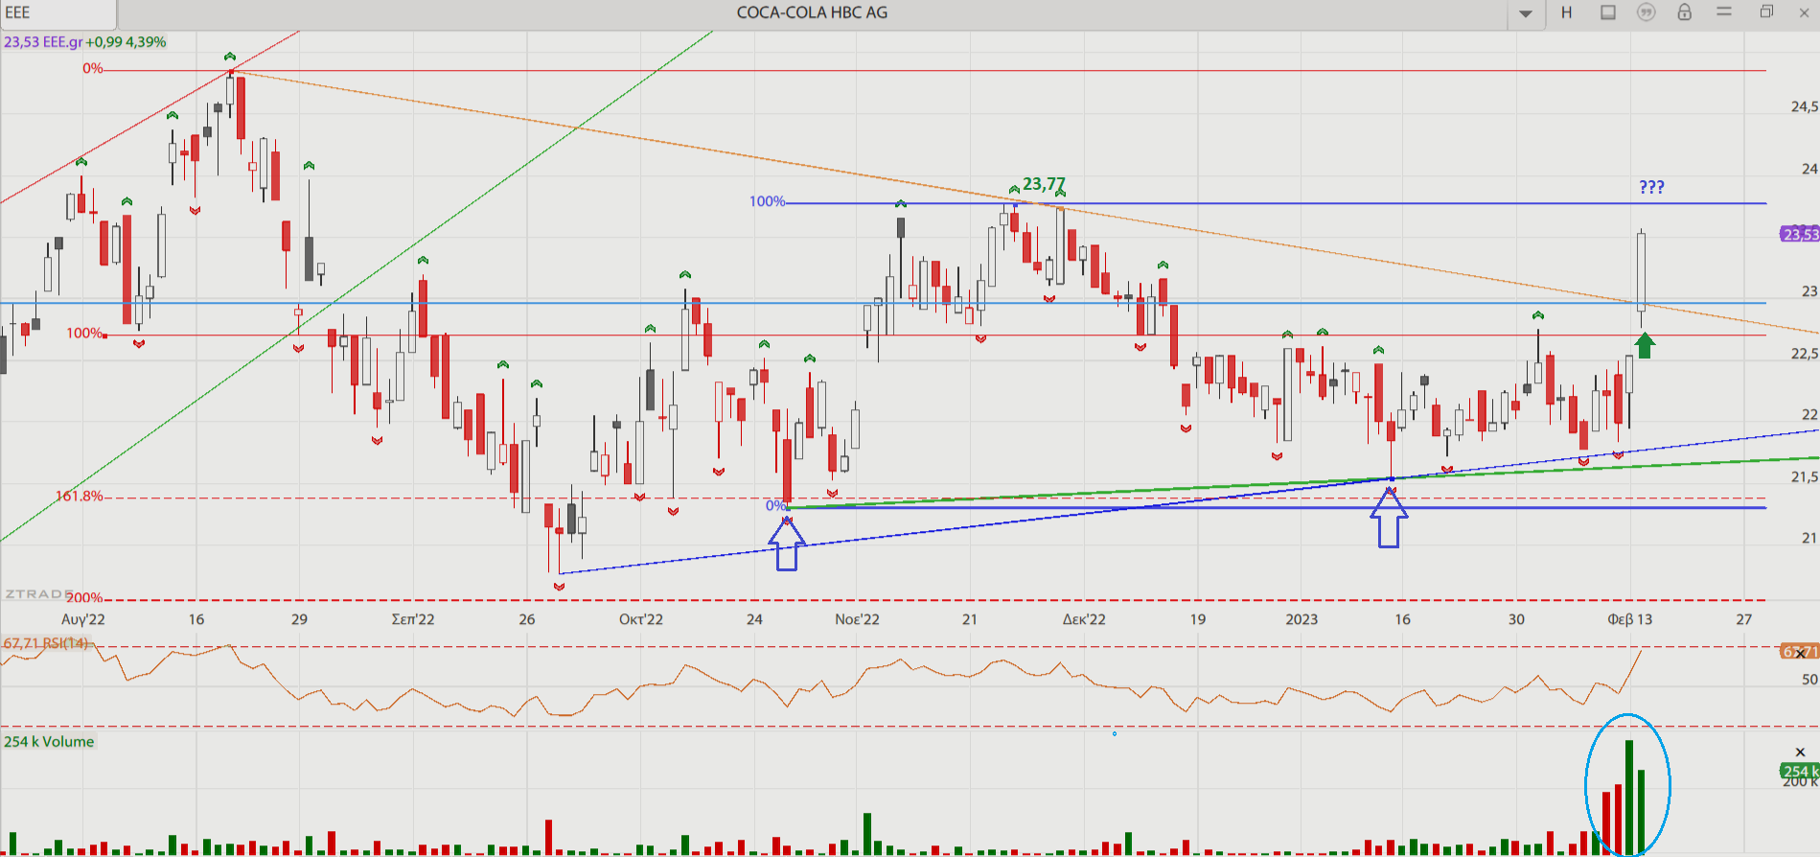Click the 21,5 price axis value

point(1805,476)
